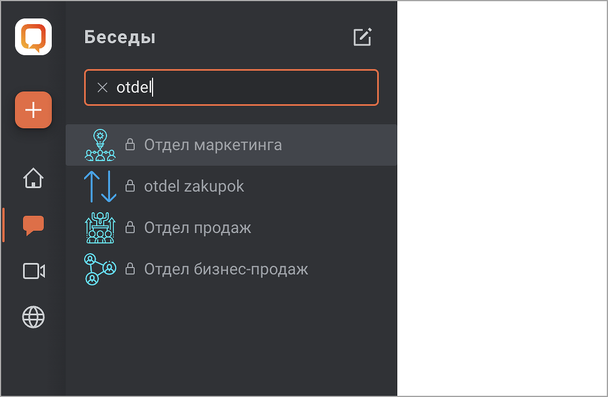Click the compose new conversation icon
This screenshot has height=397, width=608.
tap(362, 37)
